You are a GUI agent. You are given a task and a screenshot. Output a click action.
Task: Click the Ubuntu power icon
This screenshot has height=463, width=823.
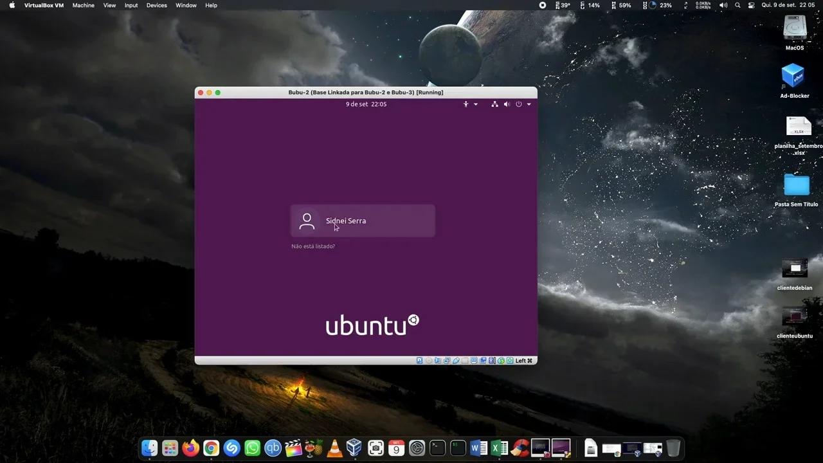point(519,104)
